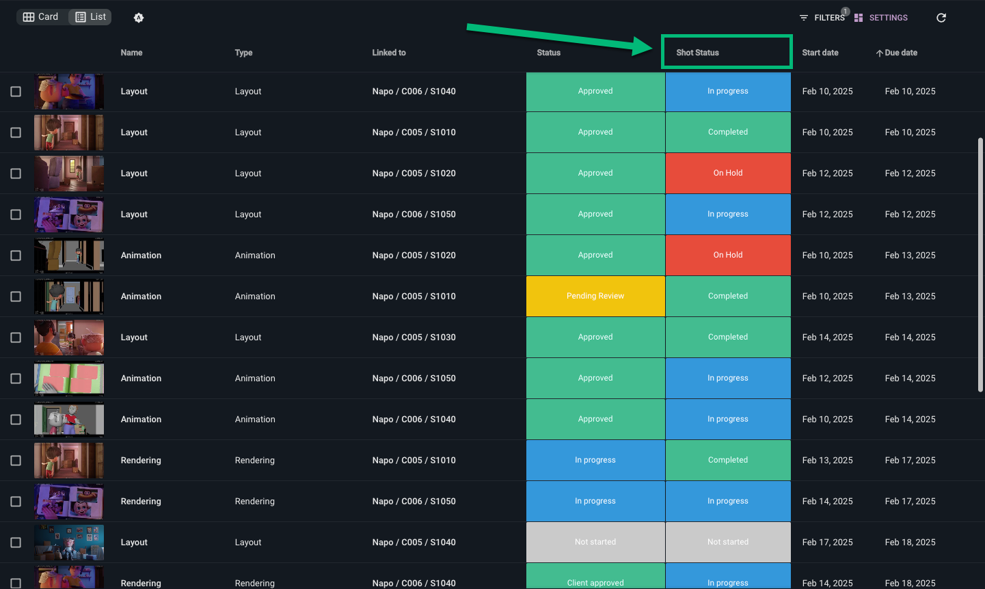Viewport: 985px width, 589px height.
Task: Sort by the Name column header
Action: point(132,53)
